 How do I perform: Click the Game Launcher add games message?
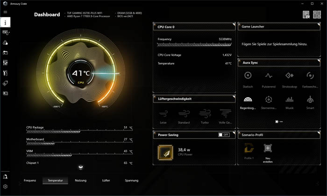pyautogui.click(x=275, y=44)
